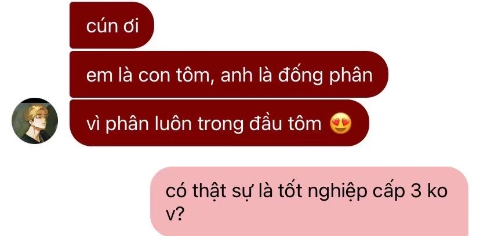This screenshot has height=236, width=480.
Task: Select the "vì phân luôn trong đầu tôm" bubble
Action: coord(219,123)
